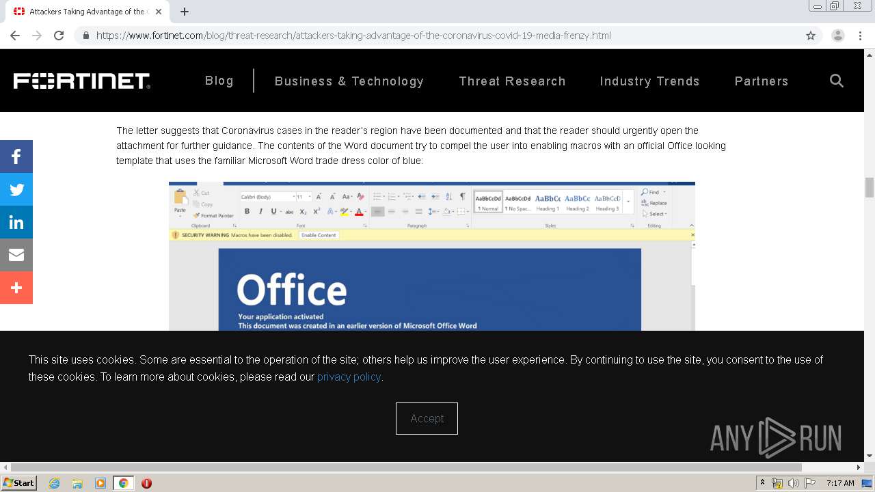The height and width of the screenshot is (492, 875).
Task: Click browser back arrow
Action: (x=15, y=36)
